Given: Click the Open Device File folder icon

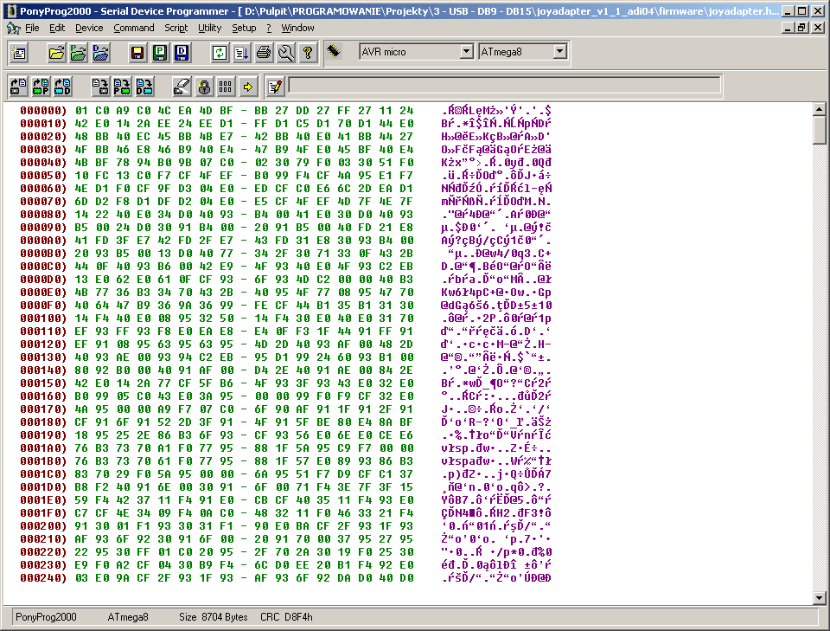Looking at the screenshot, I should tap(57, 53).
